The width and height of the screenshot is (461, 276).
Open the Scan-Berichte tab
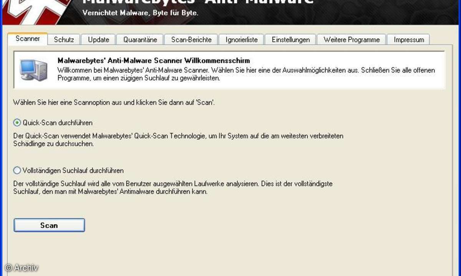(x=191, y=39)
